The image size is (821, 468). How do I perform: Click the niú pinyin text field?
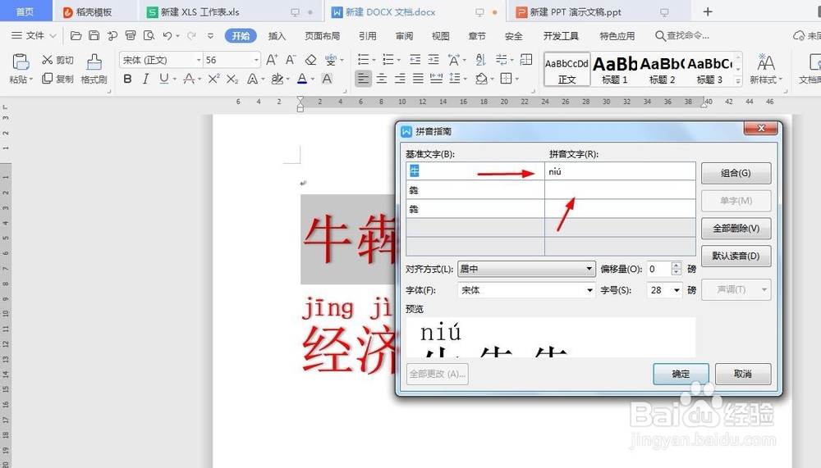point(620,171)
